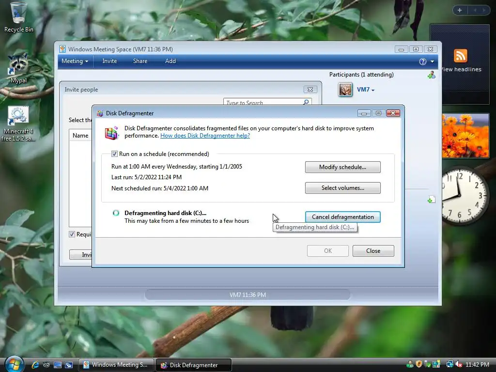Click Modify schedule button
Image resolution: width=496 pixels, height=372 pixels.
342,167
